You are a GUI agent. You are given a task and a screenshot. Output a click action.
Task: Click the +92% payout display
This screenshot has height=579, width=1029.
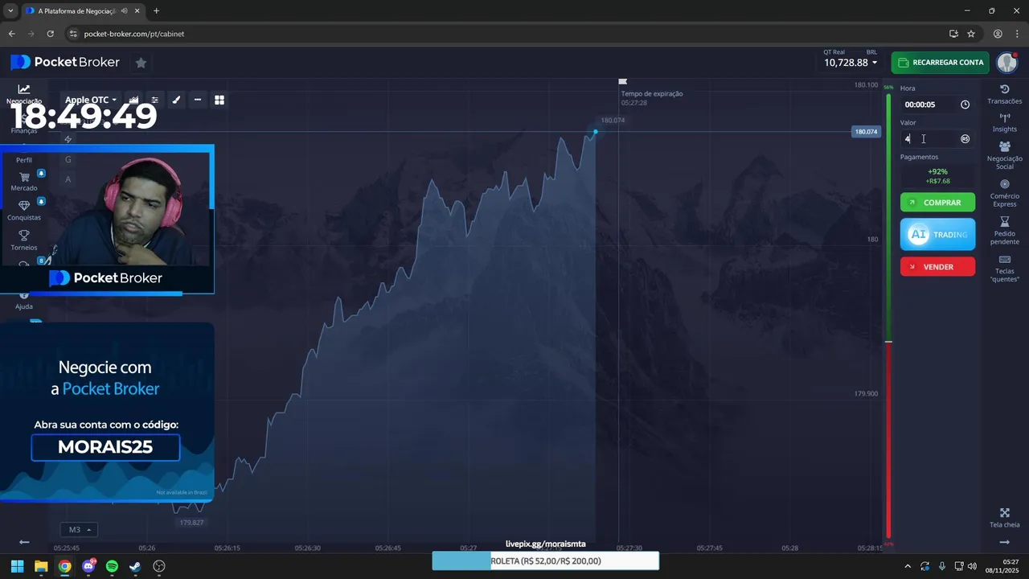click(937, 171)
